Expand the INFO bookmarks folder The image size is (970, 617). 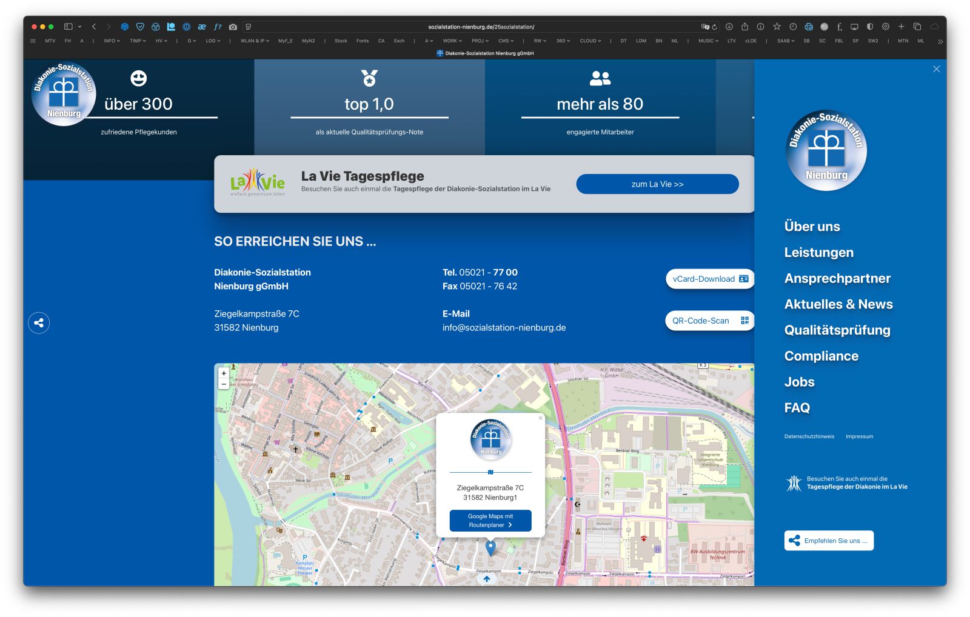(112, 41)
